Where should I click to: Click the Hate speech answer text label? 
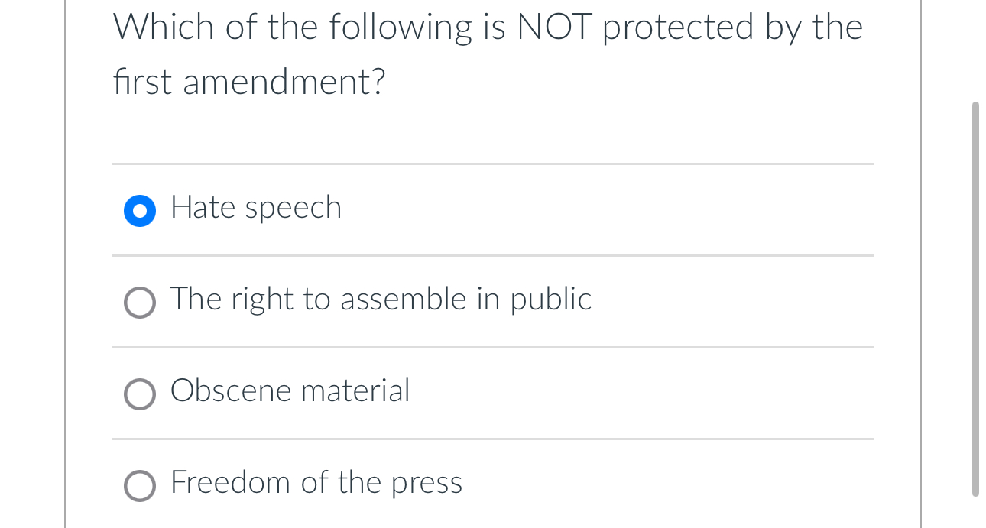(255, 207)
